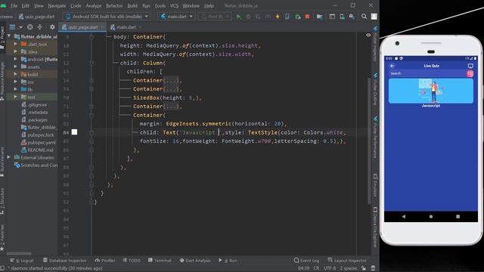Viewport: 484px width, 272px height.
Task: Toggle the inspection eye icon in editor corner
Action: [368, 36]
